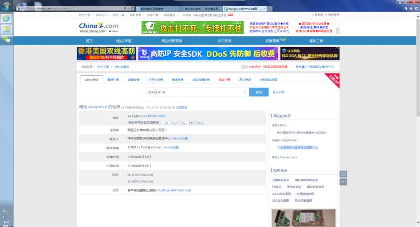This screenshot has width=420, height=227.
Task: Switch to the 域名批量反查 tab
Action: coord(201,80)
